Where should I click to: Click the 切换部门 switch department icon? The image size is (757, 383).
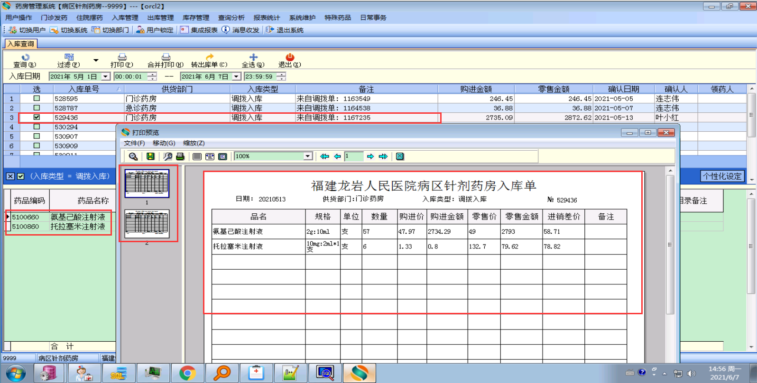[96, 30]
